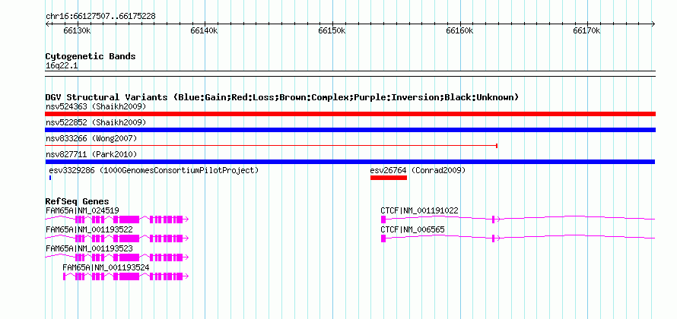Click the FAM65A|NM_001193523 gene label

point(89,248)
